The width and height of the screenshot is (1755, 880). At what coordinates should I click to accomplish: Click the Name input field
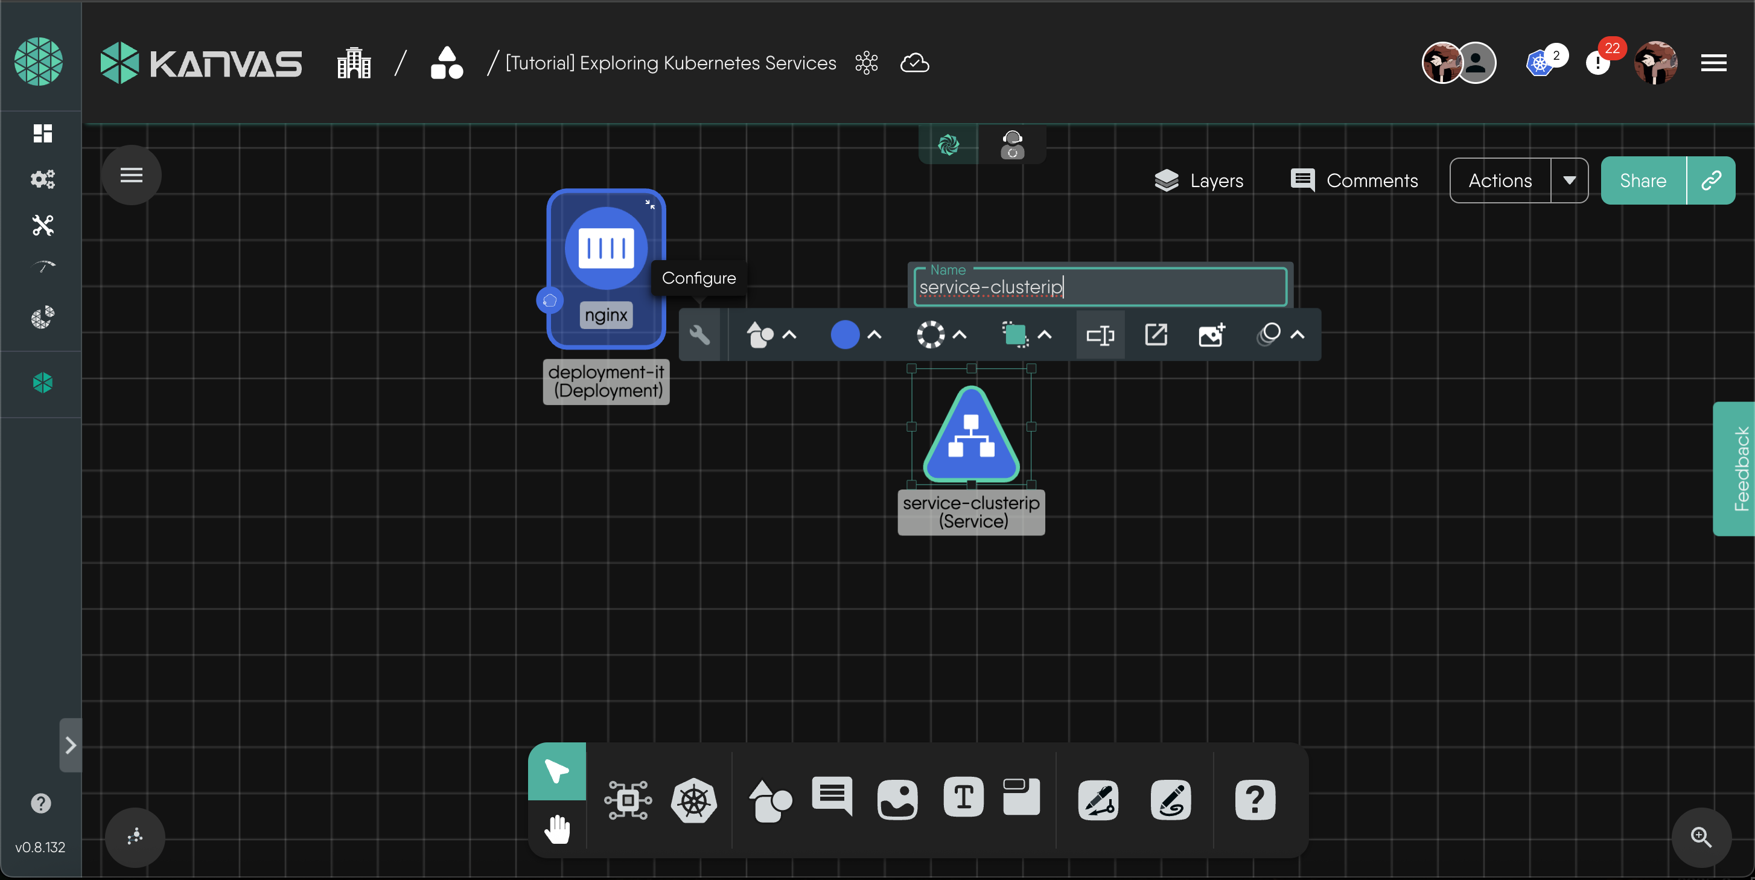1100,287
